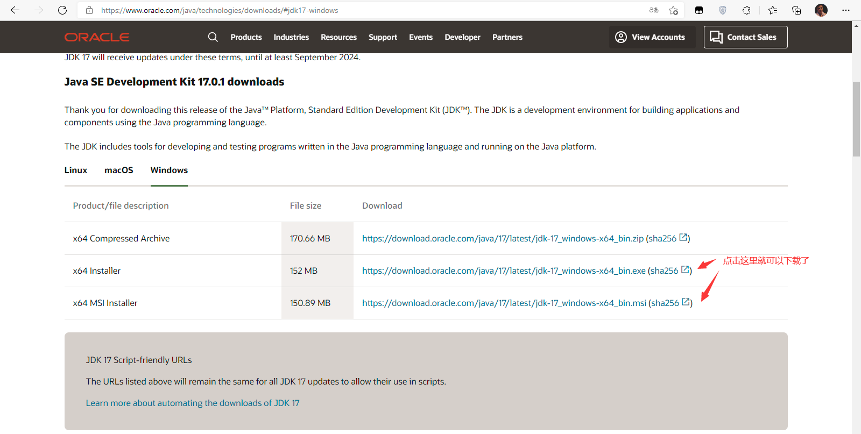Click the Contact Sales button
Screen dimensions: 861x434
point(746,37)
